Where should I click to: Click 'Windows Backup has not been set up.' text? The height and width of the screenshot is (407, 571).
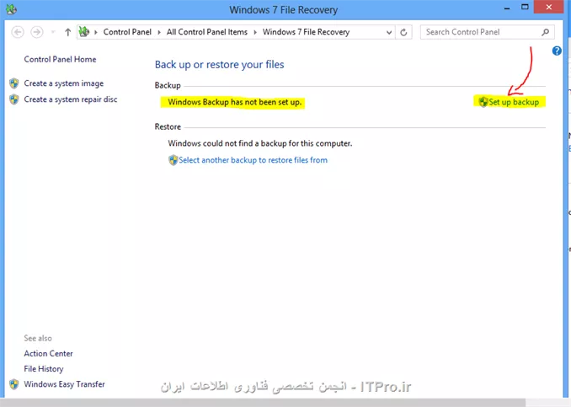tap(234, 102)
